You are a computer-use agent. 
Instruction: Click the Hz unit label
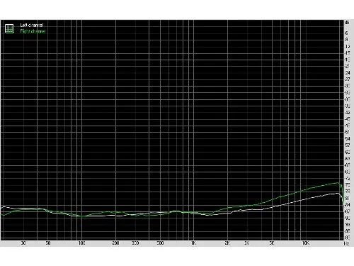pos(346,243)
